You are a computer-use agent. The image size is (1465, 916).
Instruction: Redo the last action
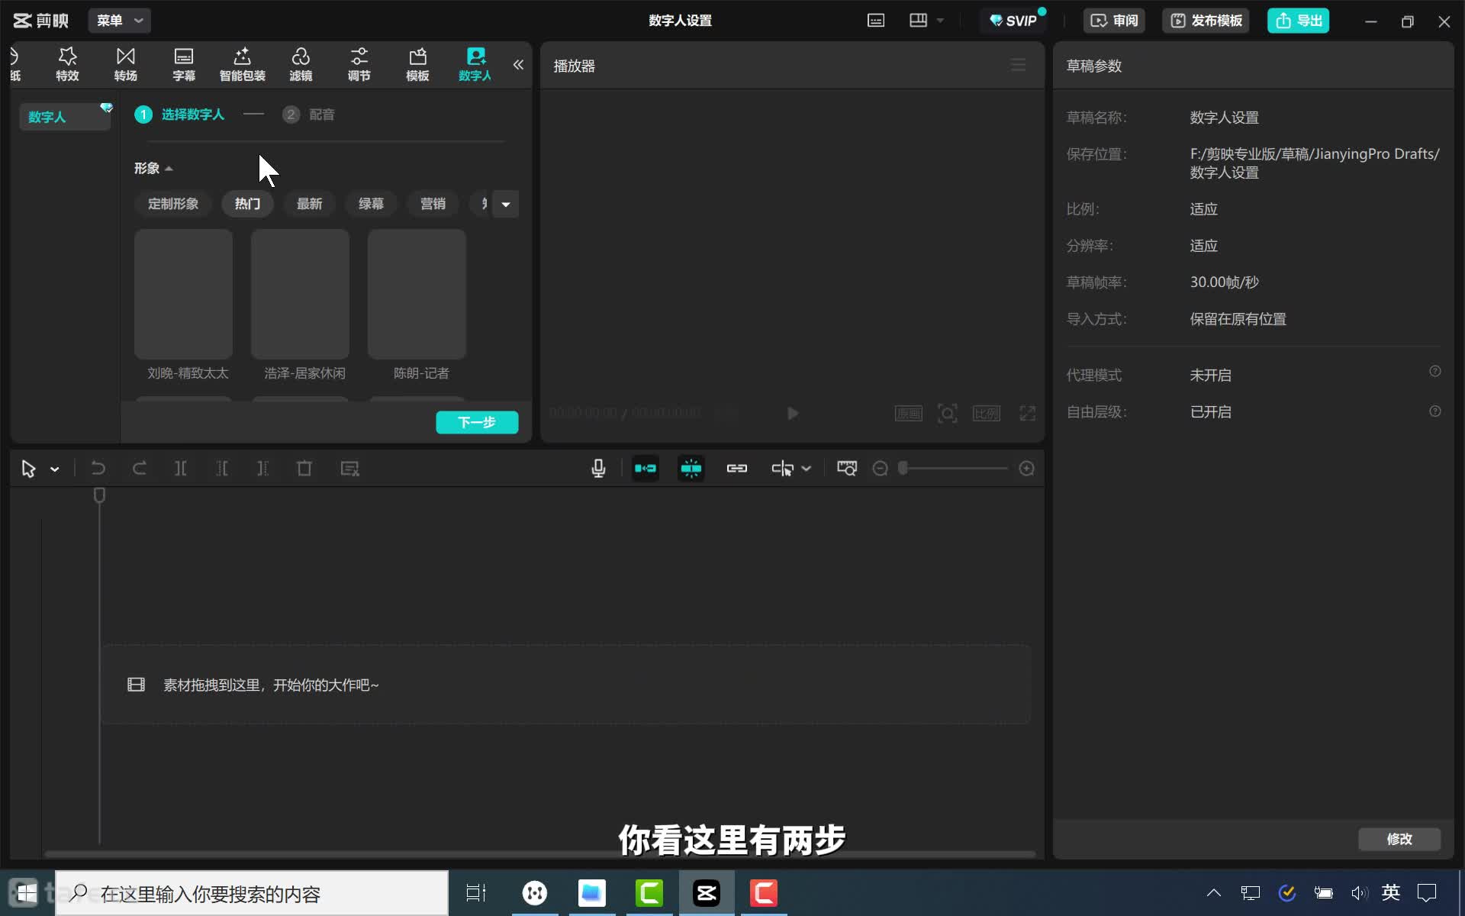click(140, 469)
